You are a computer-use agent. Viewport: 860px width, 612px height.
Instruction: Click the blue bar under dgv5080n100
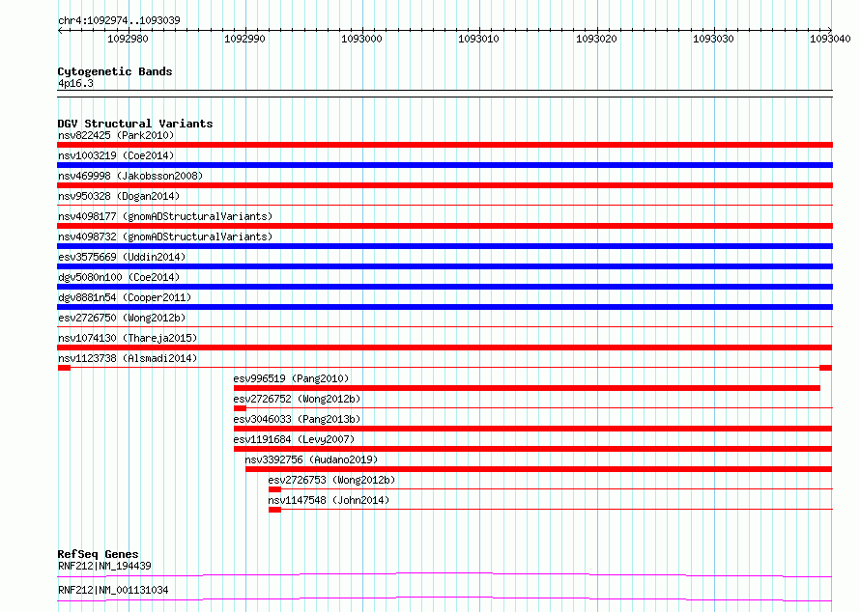444,287
